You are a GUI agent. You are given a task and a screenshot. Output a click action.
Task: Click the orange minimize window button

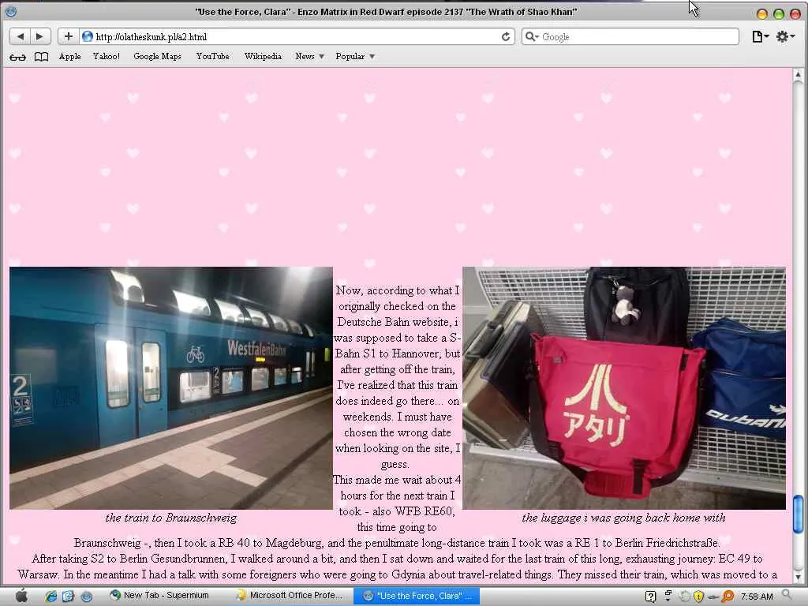[762, 14]
